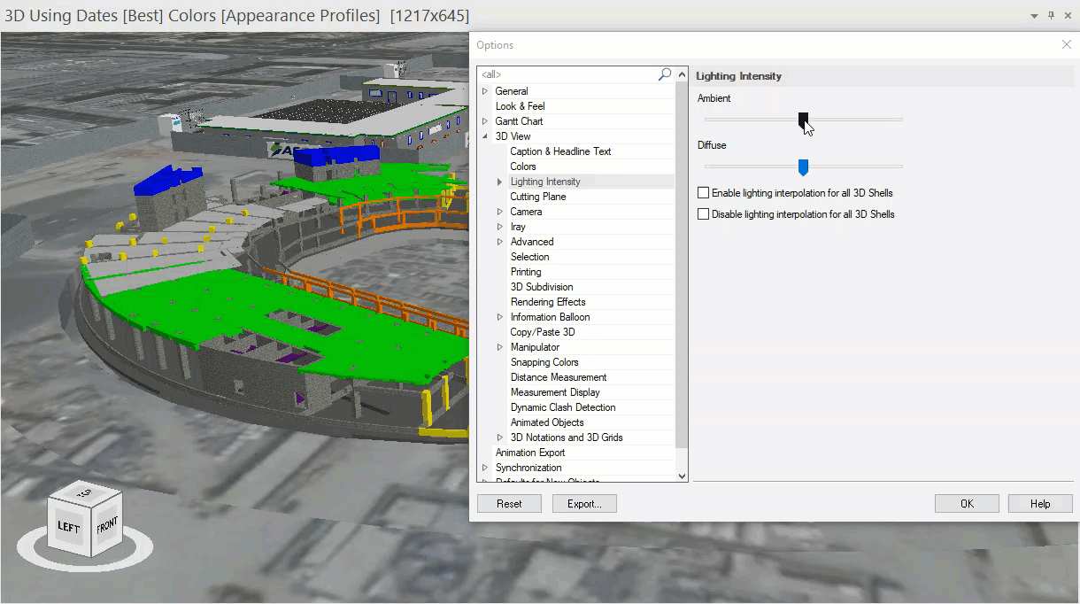Expand the Camera options node
Viewport: 1080px width, 604px height.
(x=500, y=212)
